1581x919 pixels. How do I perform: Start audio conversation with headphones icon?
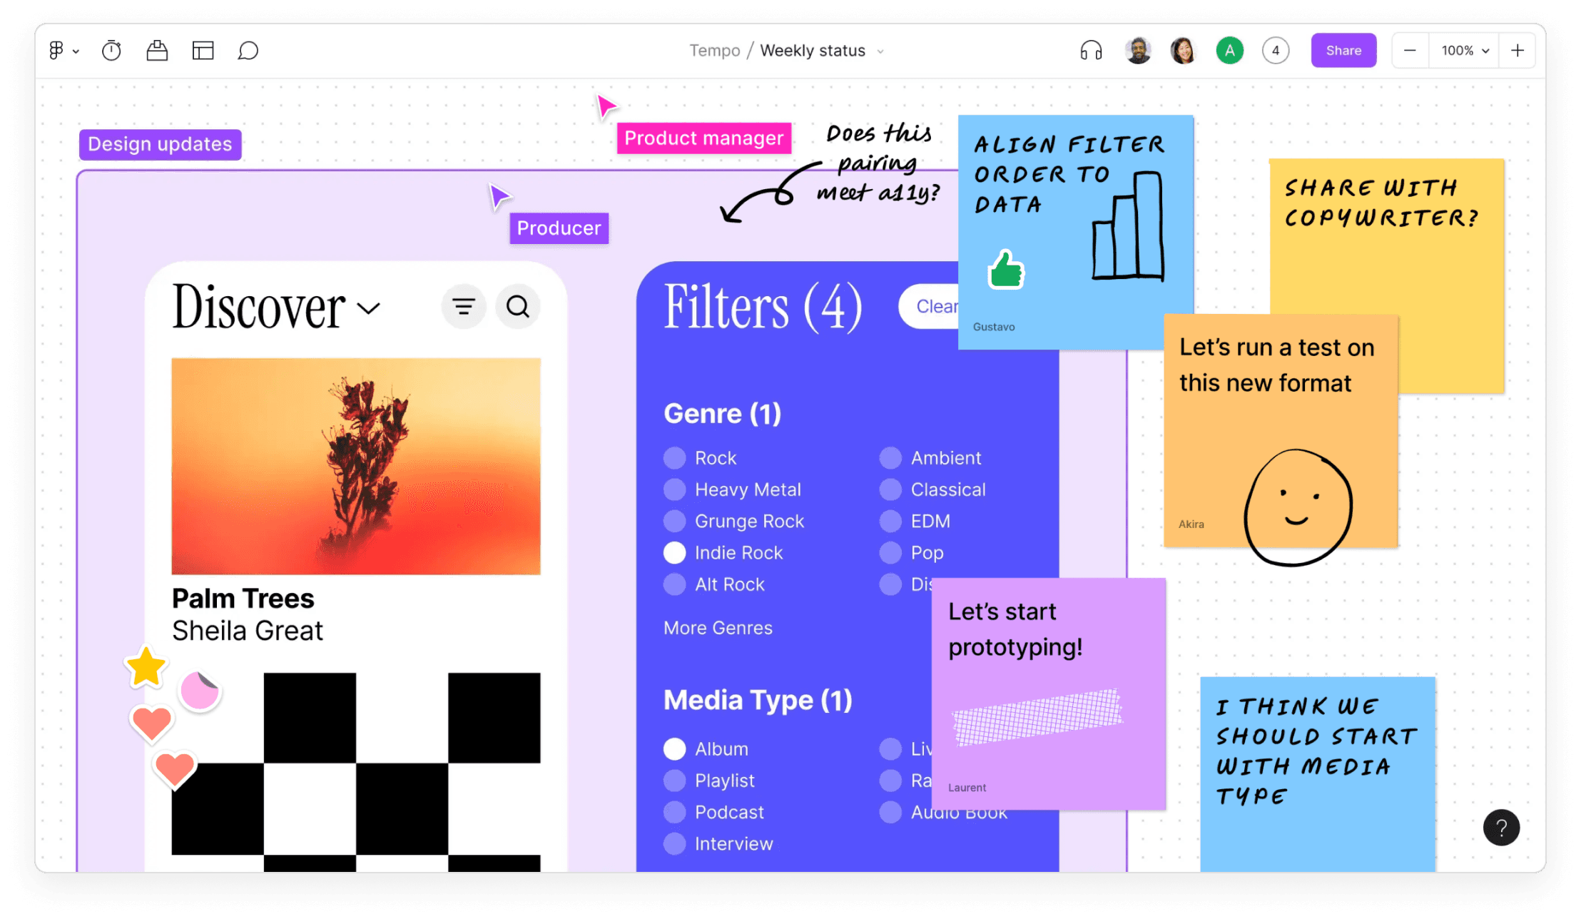(1091, 51)
